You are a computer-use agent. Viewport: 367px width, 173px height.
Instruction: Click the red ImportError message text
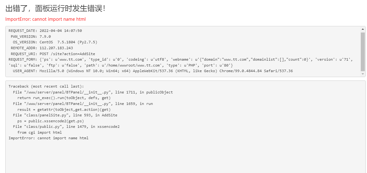pyautogui.click(x=45, y=19)
